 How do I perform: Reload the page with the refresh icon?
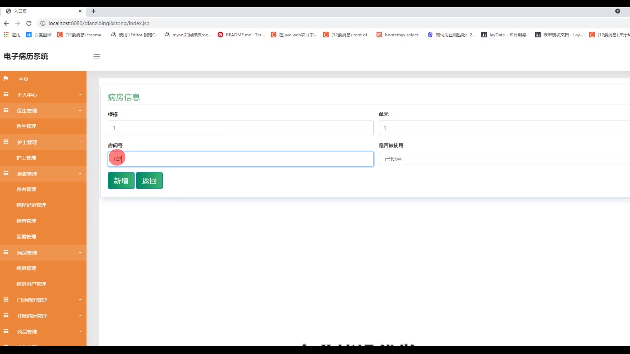coord(29,23)
